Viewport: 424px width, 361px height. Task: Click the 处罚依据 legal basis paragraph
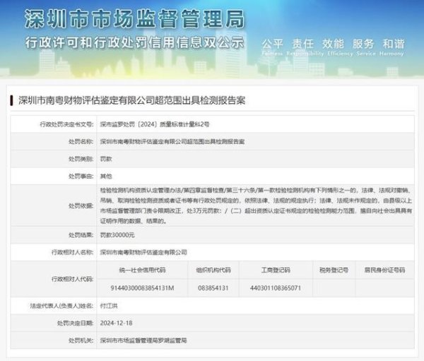coord(256,206)
